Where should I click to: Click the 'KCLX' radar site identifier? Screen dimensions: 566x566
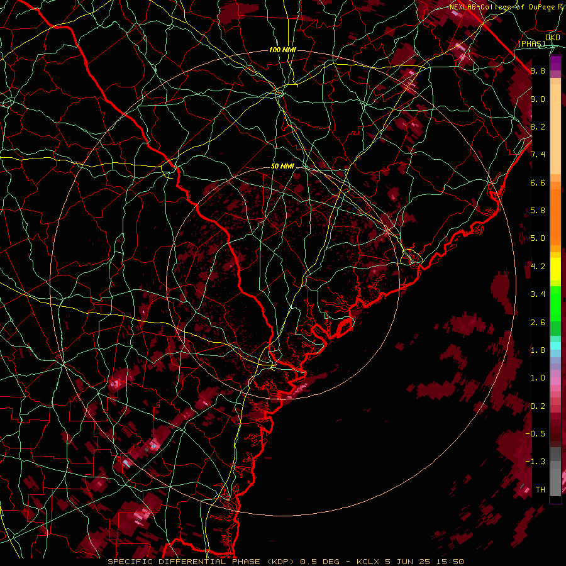tap(368, 562)
